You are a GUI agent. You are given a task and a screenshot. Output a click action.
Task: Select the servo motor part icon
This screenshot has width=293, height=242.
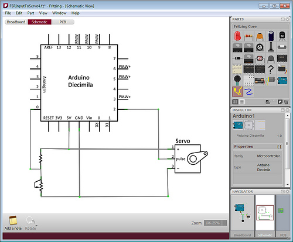click(282, 69)
